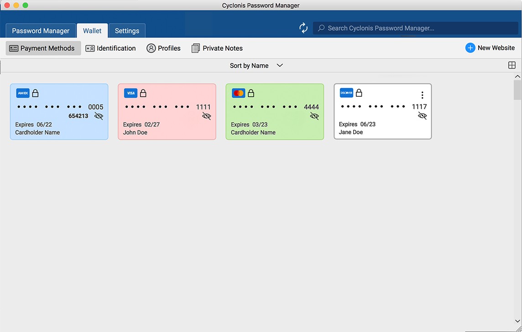Viewport: 522px width, 332px height.
Task: Click the lock icon on Discover card
Action: click(x=359, y=93)
